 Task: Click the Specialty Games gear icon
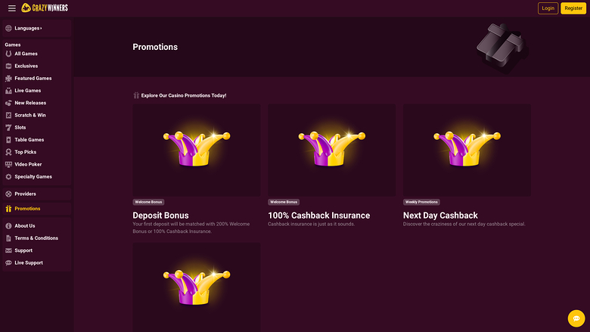[8, 177]
